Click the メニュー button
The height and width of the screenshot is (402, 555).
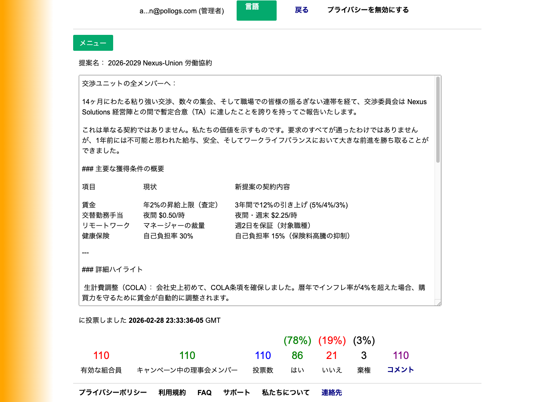93,43
